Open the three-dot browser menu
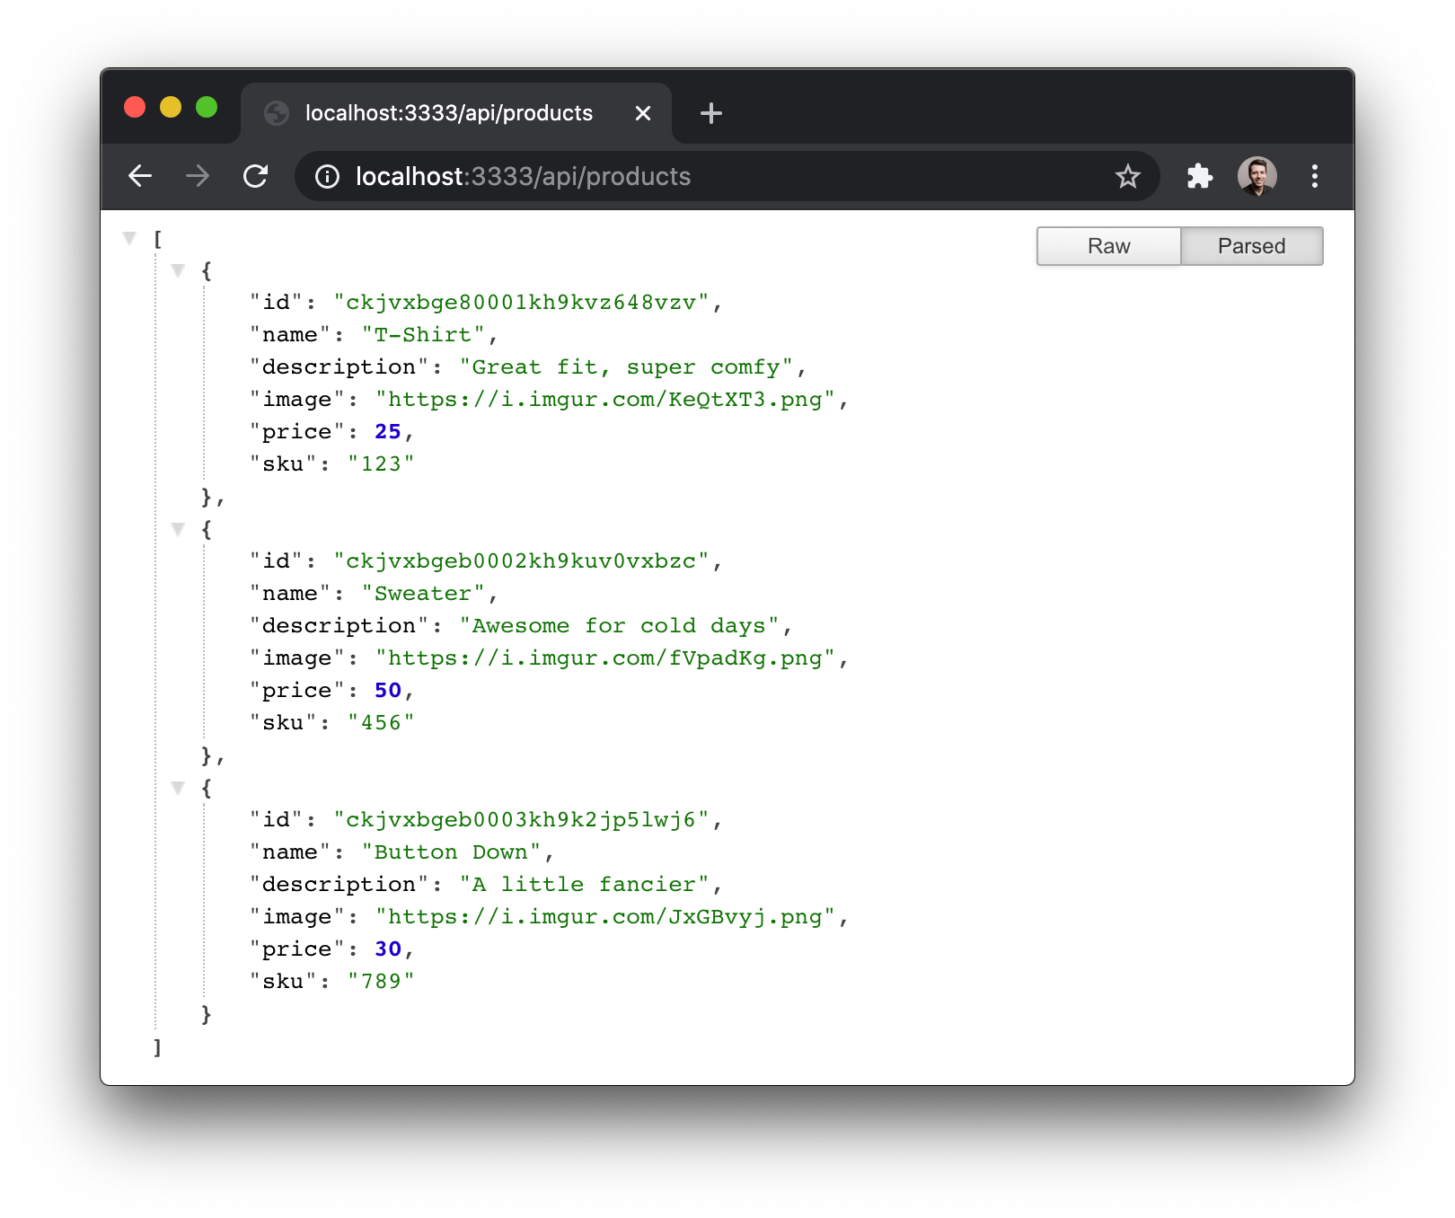This screenshot has height=1218, width=1455. [x=1315, y=176]
